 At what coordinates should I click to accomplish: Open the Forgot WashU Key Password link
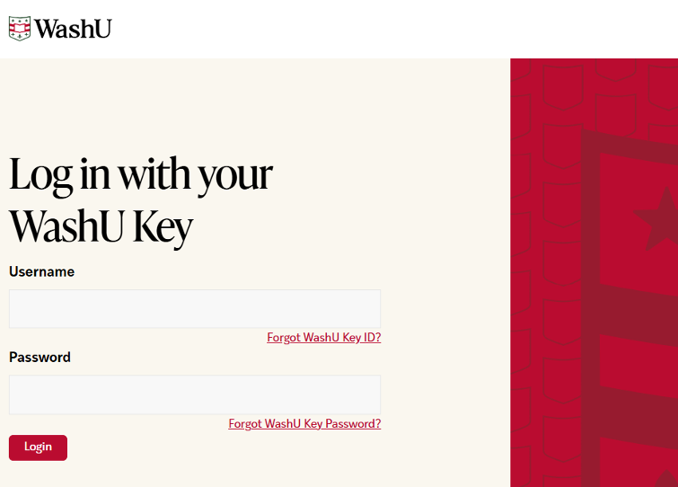coord(304,424)
